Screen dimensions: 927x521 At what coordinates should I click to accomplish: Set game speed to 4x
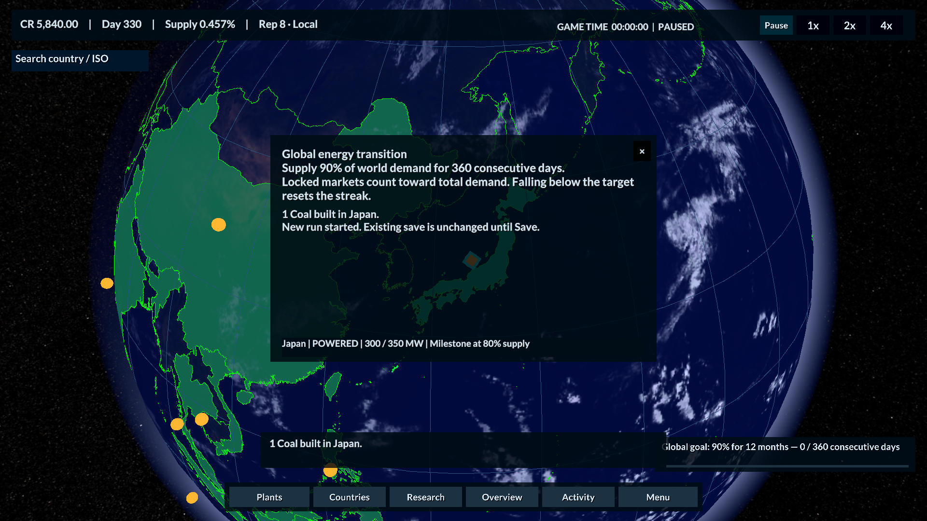[886, 26]
